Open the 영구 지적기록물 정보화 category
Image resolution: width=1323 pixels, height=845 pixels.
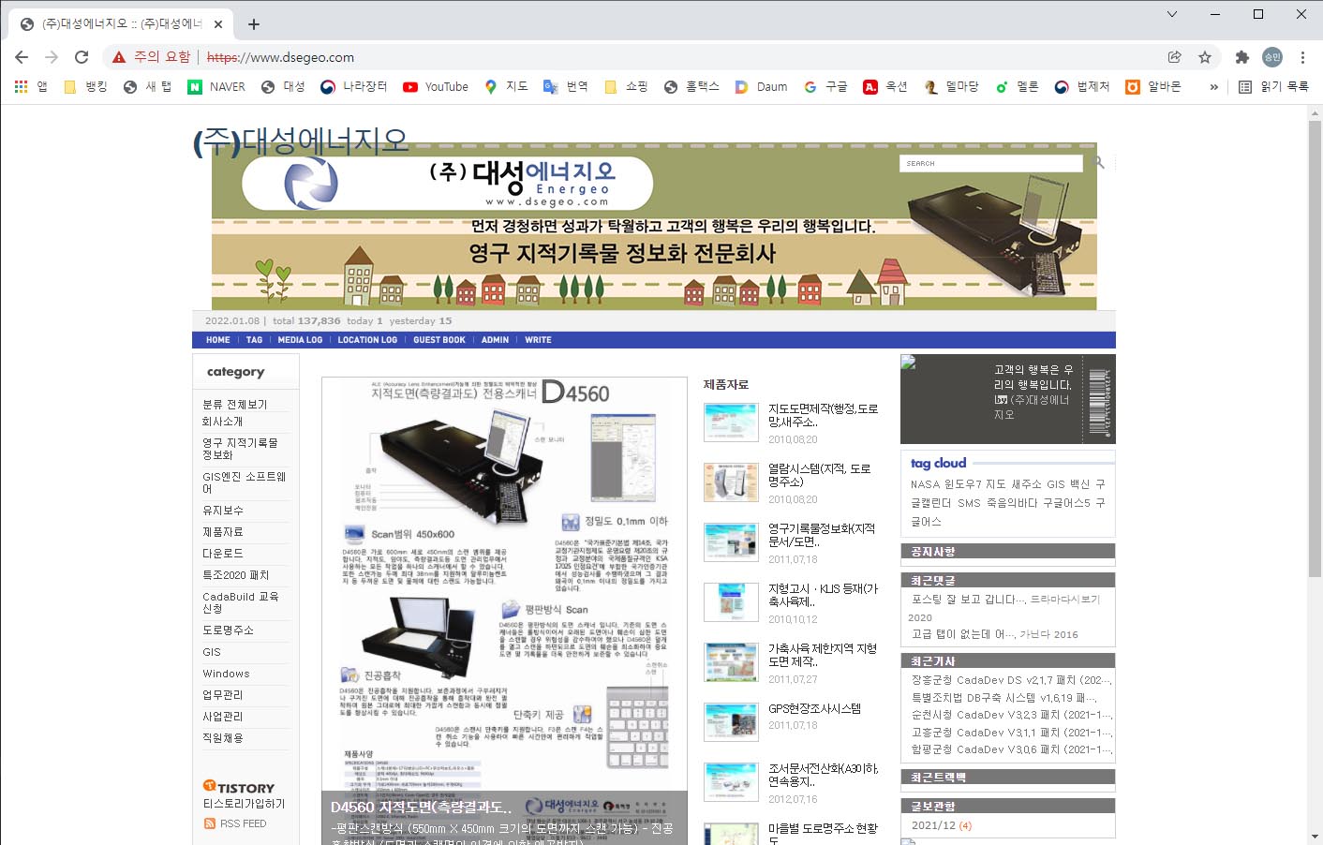241,449
